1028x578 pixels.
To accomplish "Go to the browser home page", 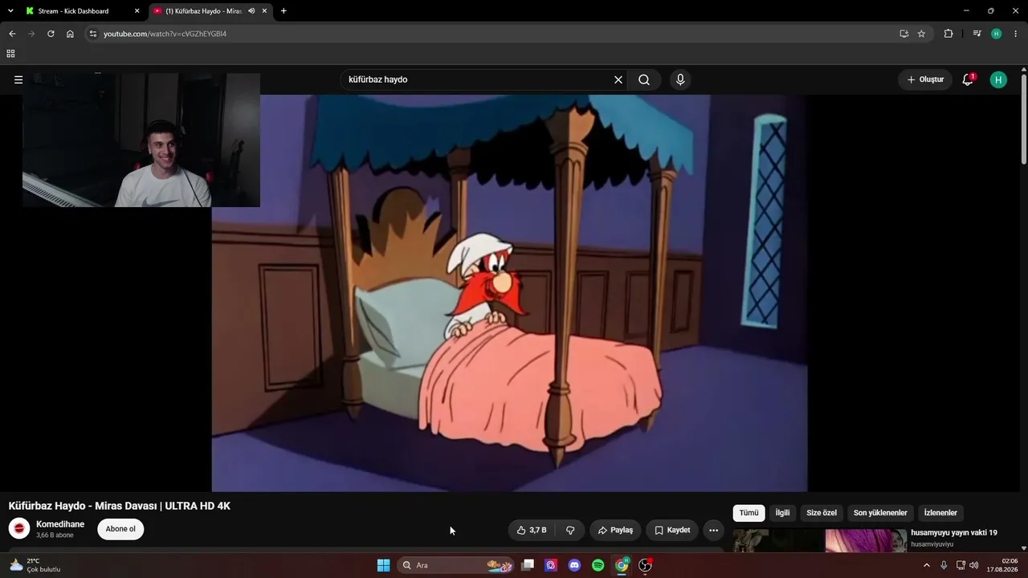I will (x=70, y=34).
